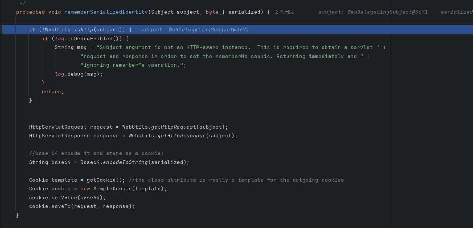473x228 pixels.
Task: Click the saveTo method call
Action: (x=61, y=206)
